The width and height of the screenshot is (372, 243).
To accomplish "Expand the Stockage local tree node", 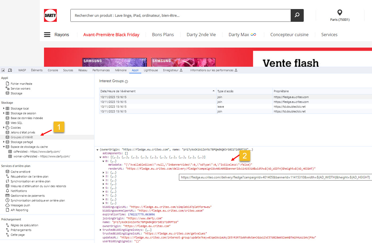I will (4, 108).
